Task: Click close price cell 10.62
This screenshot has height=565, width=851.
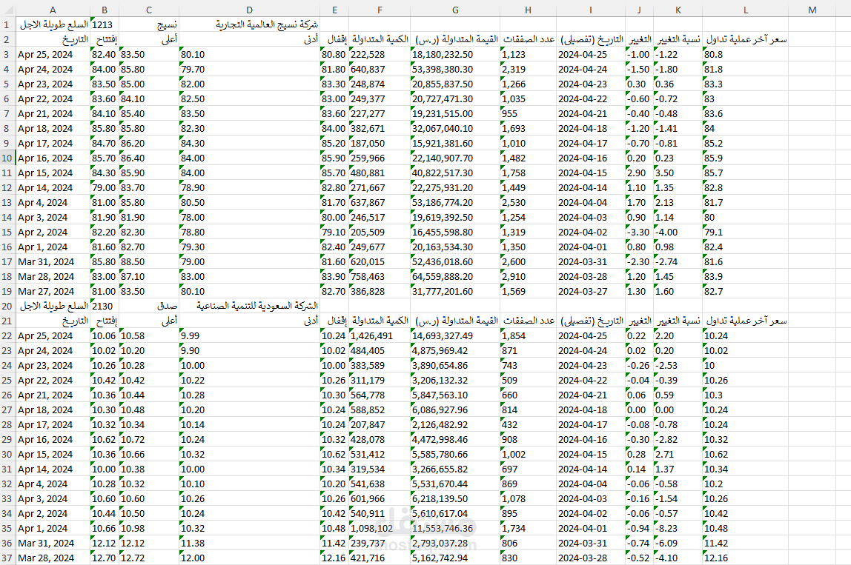Action: coord(334,455)
